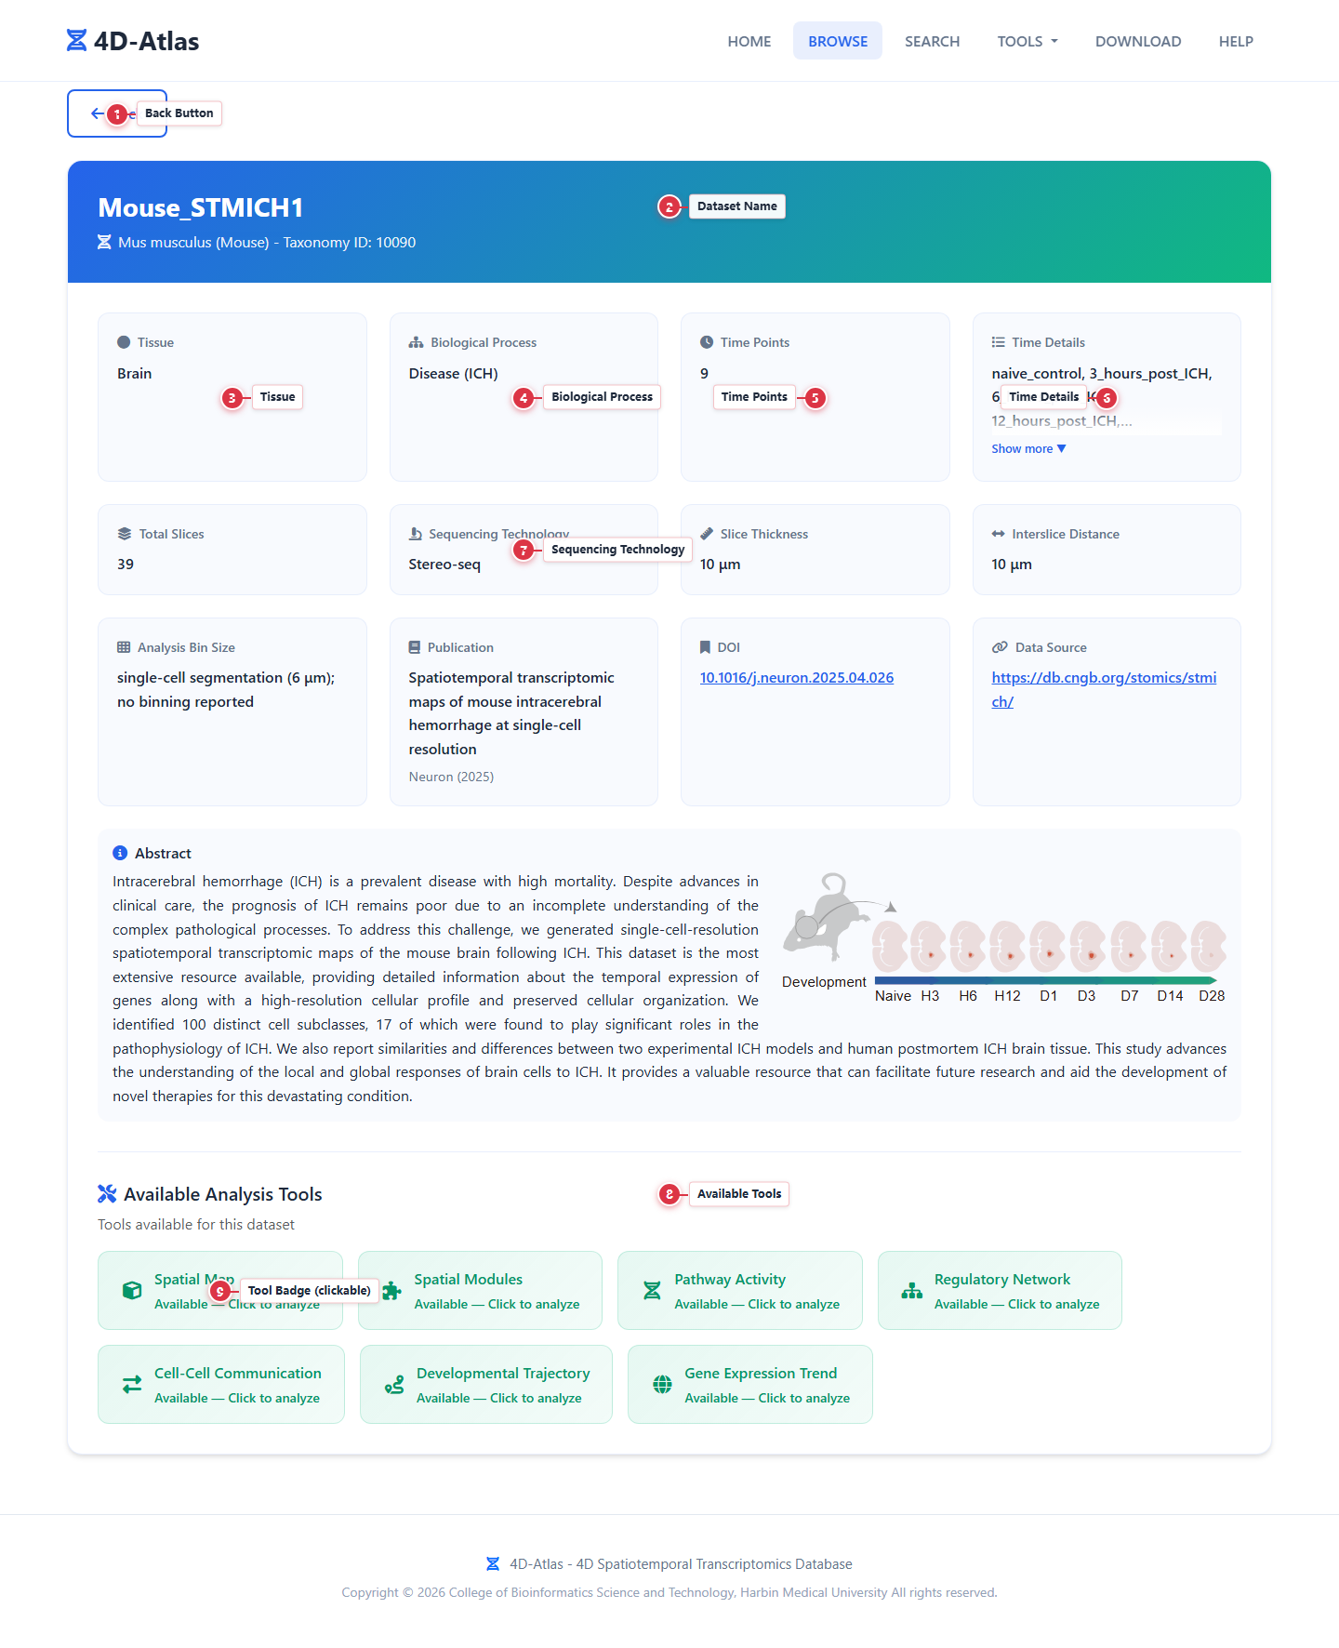Click the info icon beside Abstract
This screenshot has width=1339, height=1648.
[x=120, y=853]
